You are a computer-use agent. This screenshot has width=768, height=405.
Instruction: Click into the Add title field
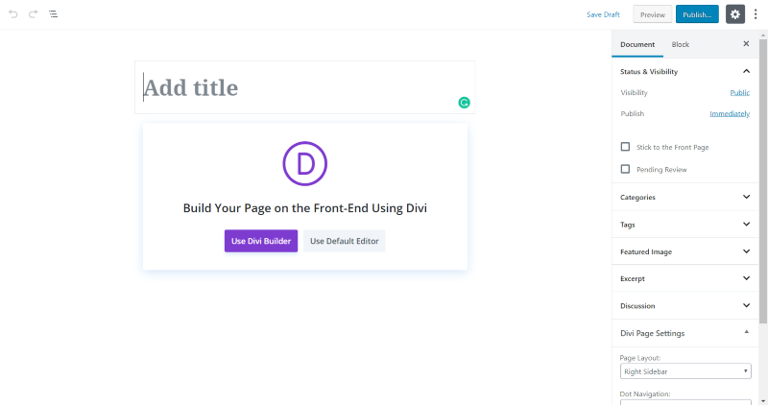(x=304, y=87)
